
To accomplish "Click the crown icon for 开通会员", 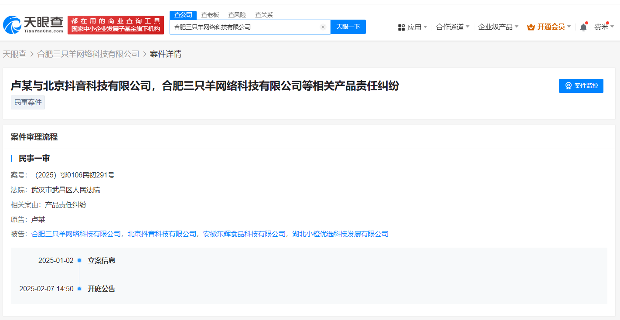I will [x=531, y=27].
